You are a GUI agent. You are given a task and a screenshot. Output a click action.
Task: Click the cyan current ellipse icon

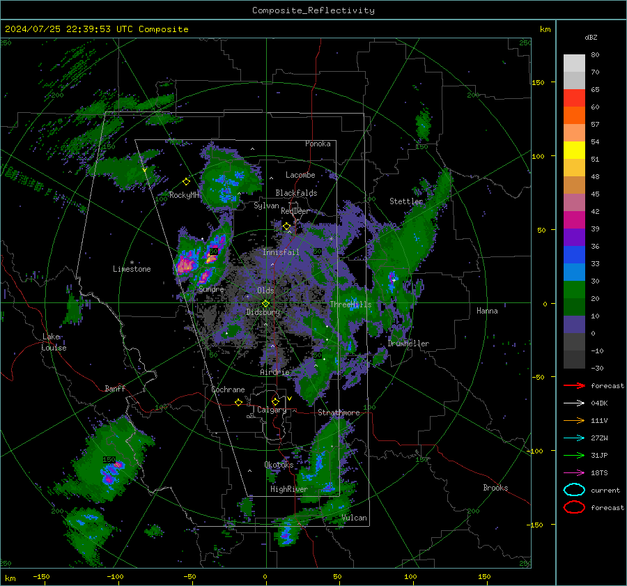[574, 490]
